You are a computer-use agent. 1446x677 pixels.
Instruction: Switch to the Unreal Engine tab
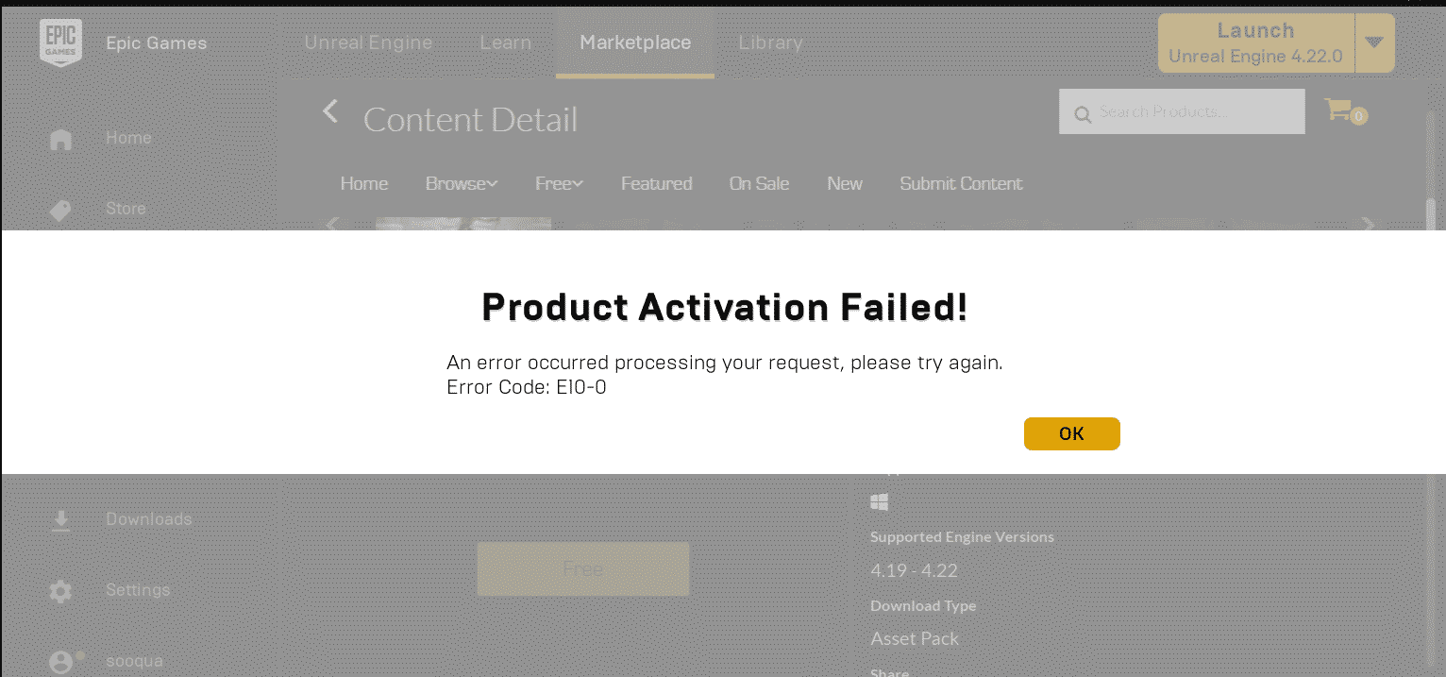point(368,42)
